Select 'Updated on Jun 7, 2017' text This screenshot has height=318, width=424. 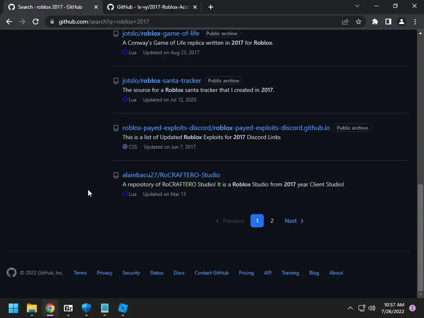coord(170,147)
